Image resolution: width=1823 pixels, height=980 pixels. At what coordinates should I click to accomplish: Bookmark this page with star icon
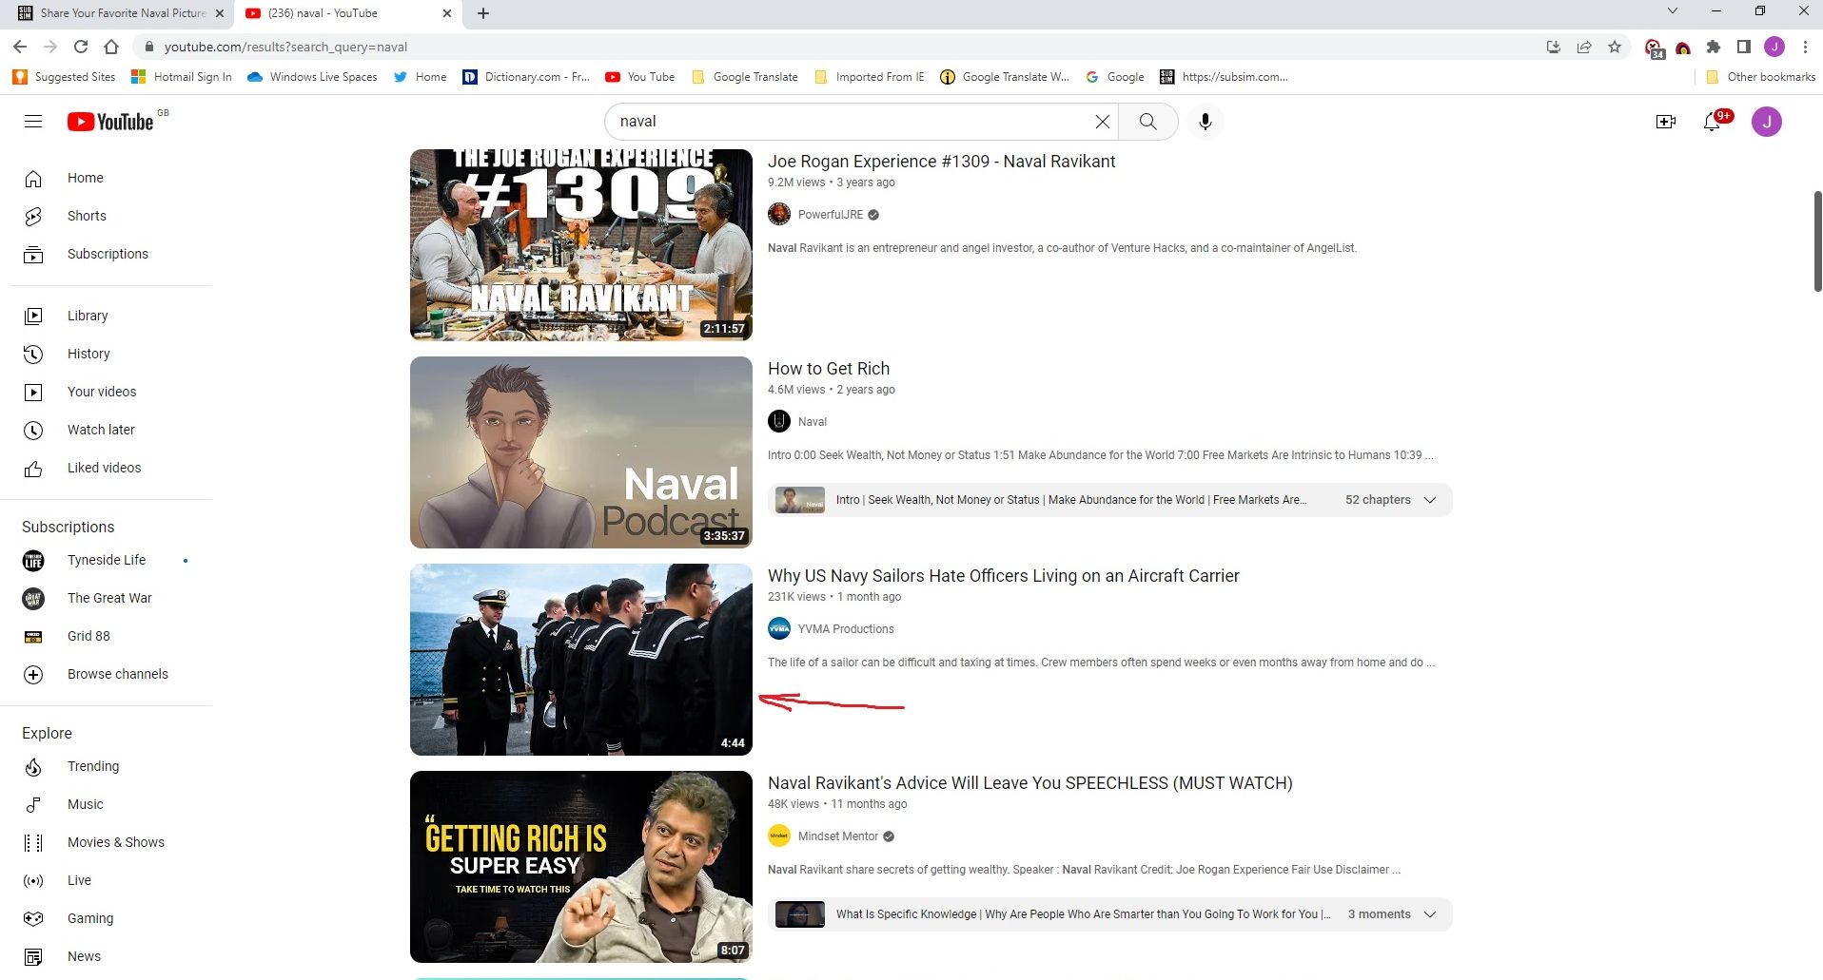coord(1615,47)
